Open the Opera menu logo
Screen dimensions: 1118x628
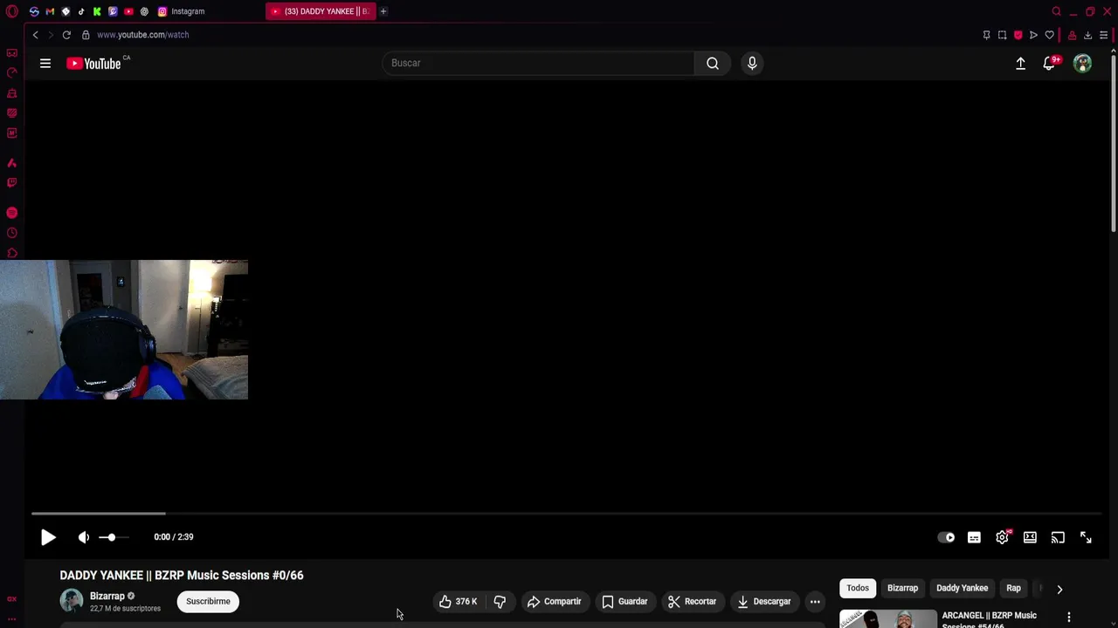pos(11,11)
